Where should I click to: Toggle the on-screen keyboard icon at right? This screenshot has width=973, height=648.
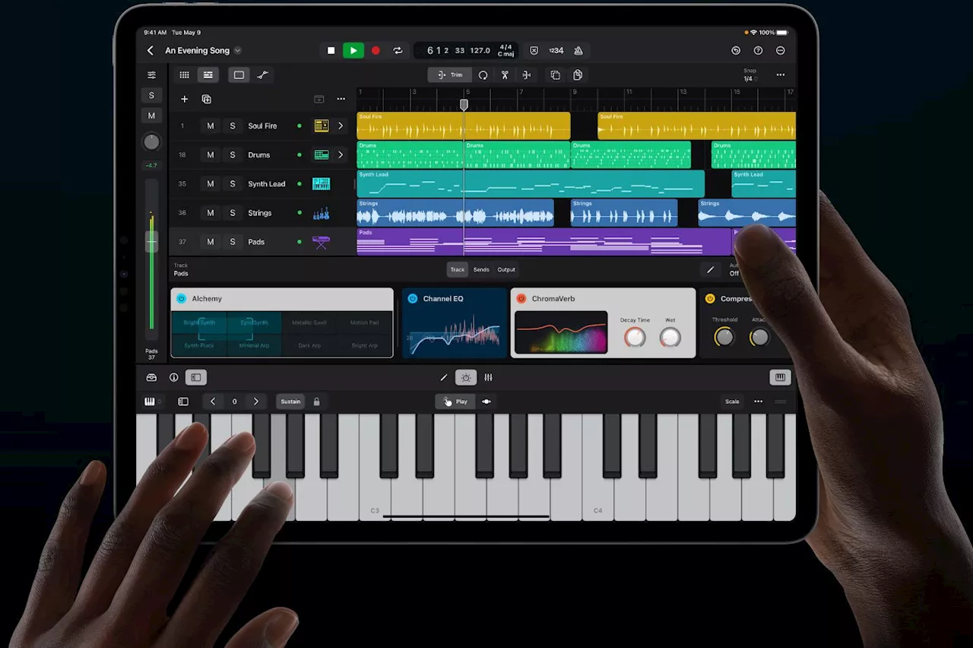tap(780, 377)
